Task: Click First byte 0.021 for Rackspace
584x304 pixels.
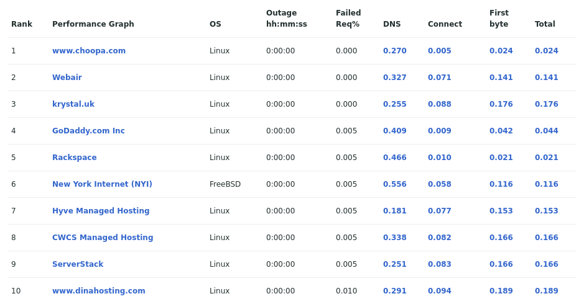Action: coord(501,158)
